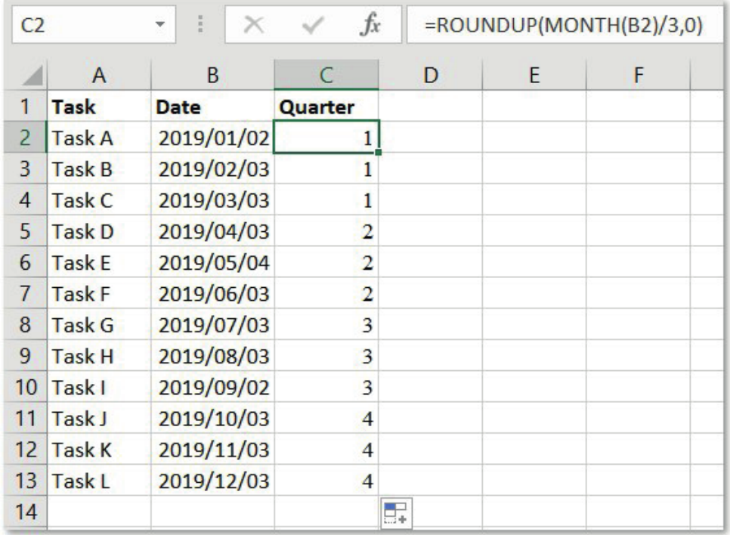This screenshot has width=730, height=535.
Task: Click the date cell "2019/03/03"
Action: tap(213, 200)
